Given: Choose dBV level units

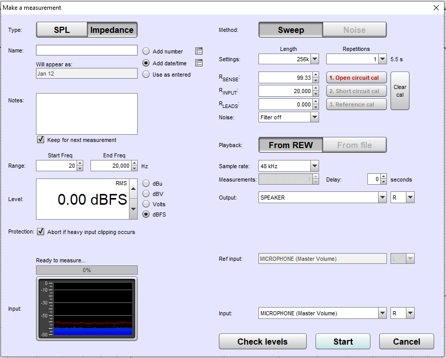Looking at the screenshot, I should [x=146, y=194].
